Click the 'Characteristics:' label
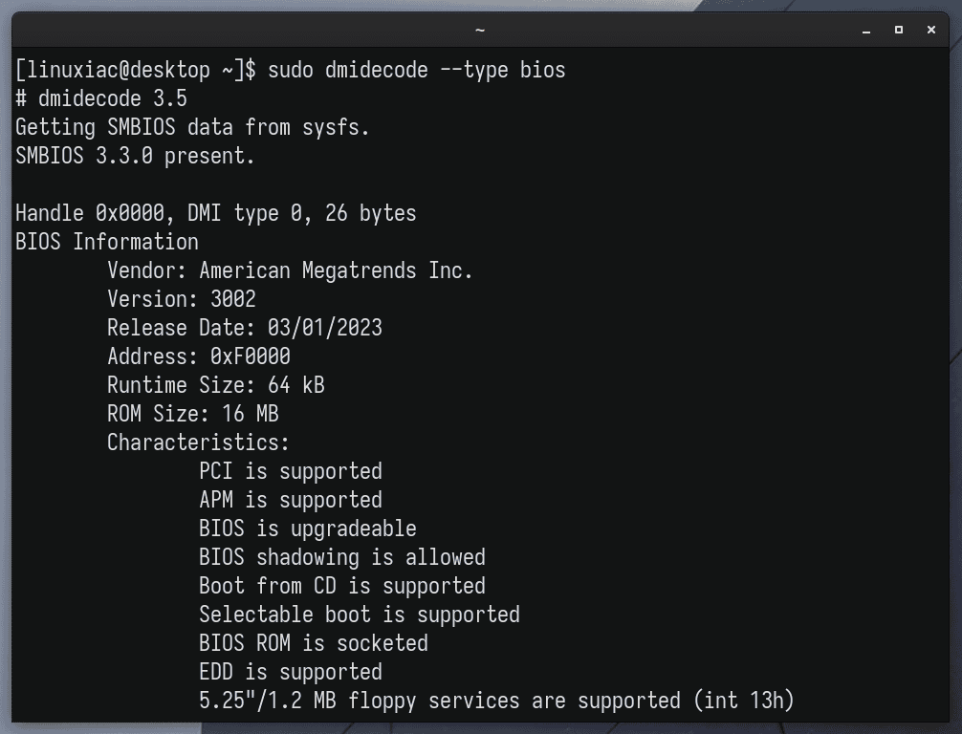This screenshot has width=962, height=734. 198,443
